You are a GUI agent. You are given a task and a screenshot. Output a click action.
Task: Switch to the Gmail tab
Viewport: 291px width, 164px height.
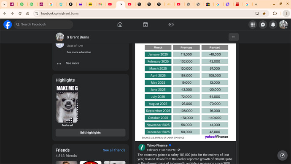[100, 4]
